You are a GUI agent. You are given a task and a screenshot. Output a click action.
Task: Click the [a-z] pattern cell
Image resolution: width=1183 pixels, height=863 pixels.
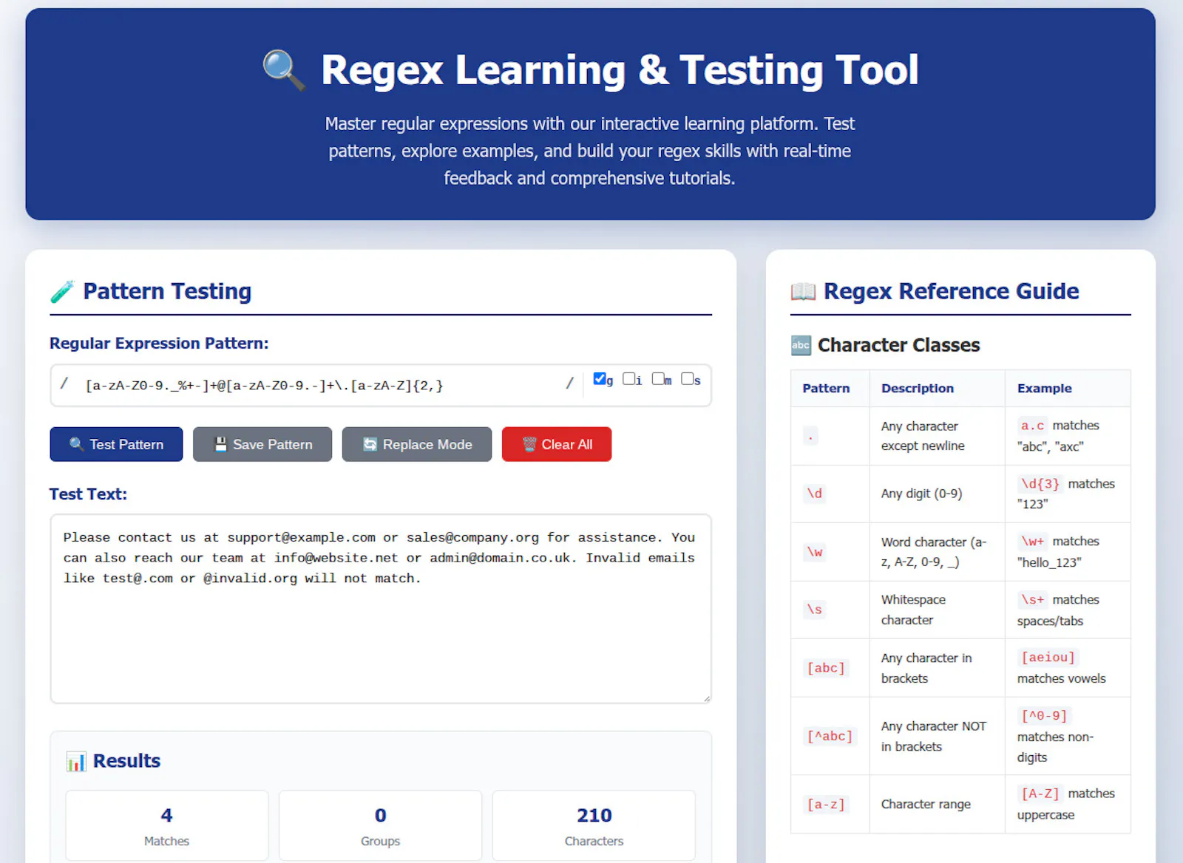pyautogui.click(x=830, y=804)
